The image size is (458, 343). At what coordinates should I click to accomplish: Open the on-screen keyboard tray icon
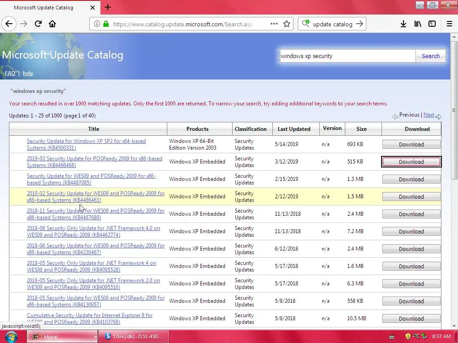point(392,337)
